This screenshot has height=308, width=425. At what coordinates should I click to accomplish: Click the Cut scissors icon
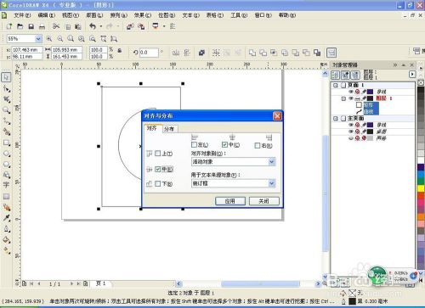56,26
